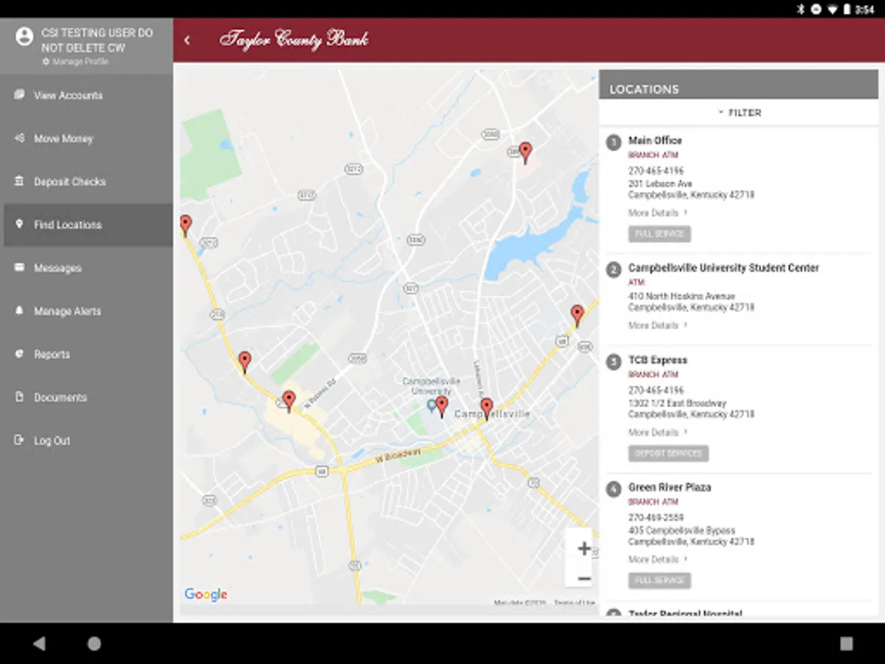Open More Details for TCB Express
This screenshot has width=885, height=664.
(658, 432)
